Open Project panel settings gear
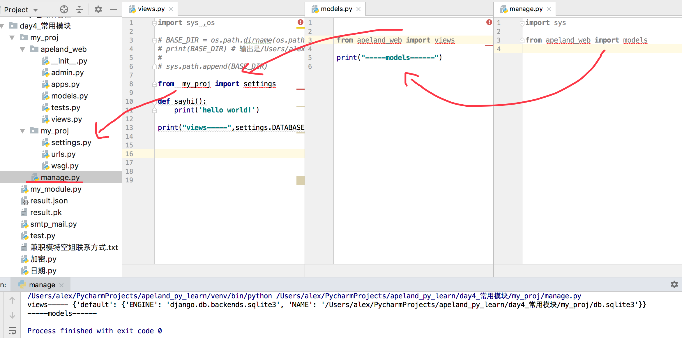Viewport: 682px width, 338px height. tap(98, 9)
